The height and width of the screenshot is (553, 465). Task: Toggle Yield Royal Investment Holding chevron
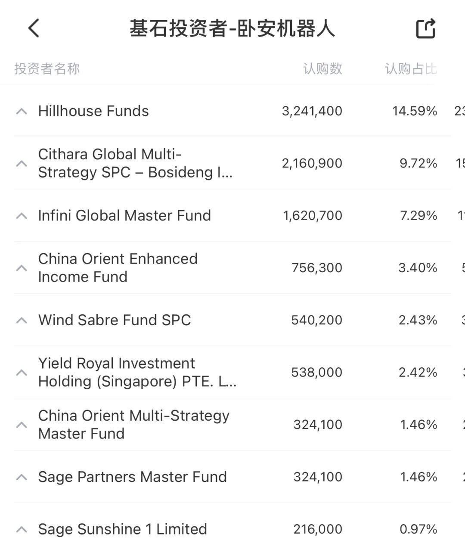click(22, 373)
